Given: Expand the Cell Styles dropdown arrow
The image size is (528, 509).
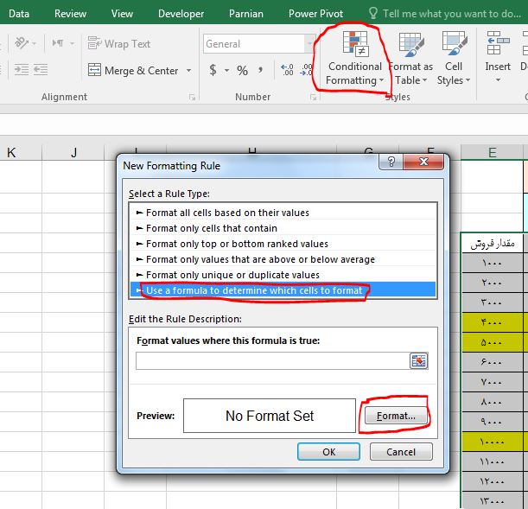Looking at the screenshot, I should [x=468, y=80].
